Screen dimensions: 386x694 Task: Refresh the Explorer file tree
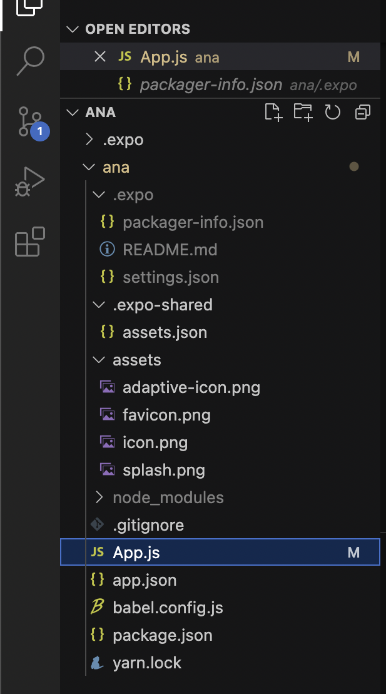click(332, 112)
